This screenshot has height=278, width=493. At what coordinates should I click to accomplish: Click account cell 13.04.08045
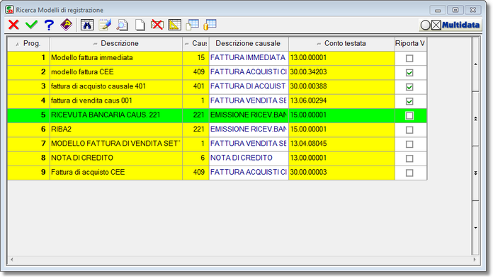pyautogui.click(x=341, y=144)
